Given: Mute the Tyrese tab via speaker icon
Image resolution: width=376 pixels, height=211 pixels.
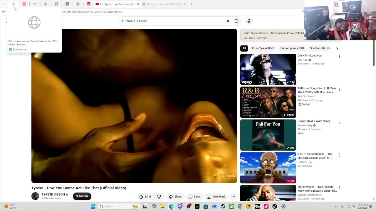Looking at the screenshot, I should click(x=102, y=4).
